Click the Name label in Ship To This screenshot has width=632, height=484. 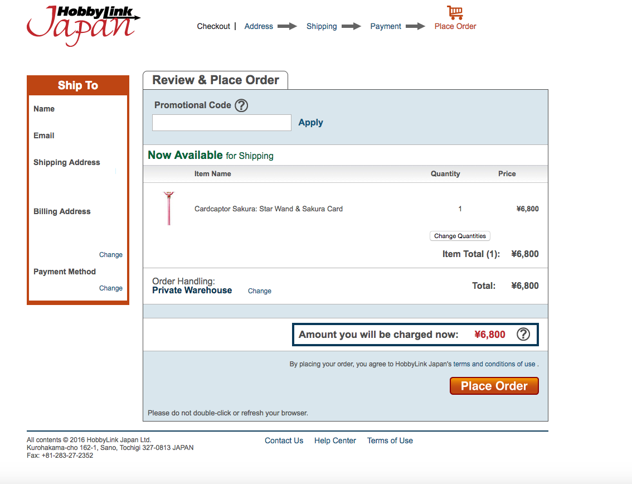[44, 109]
